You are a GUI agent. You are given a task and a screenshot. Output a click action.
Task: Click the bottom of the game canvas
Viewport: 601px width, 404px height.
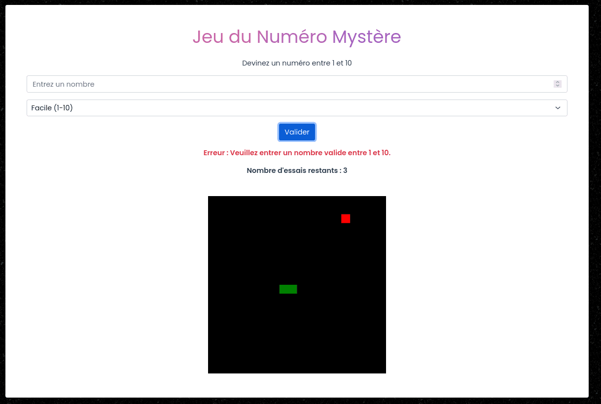click(297, 369)
